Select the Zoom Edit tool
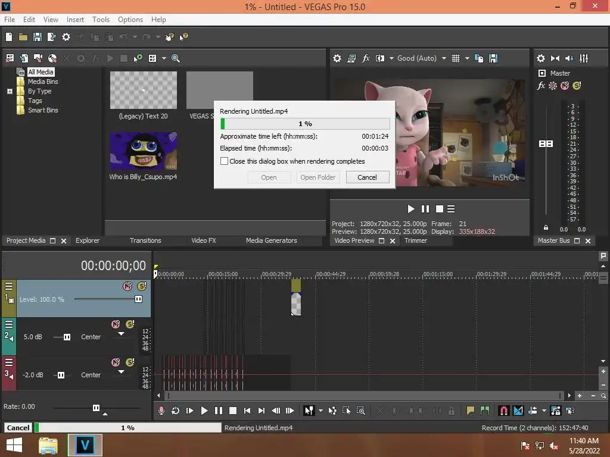610x457 pixels. coord(360,411)
